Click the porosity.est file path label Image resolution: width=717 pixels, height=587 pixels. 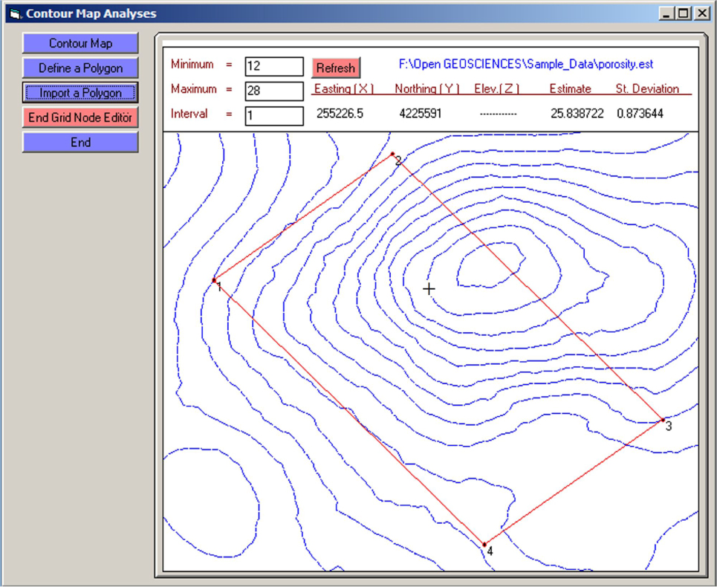[x=525, y=65]
